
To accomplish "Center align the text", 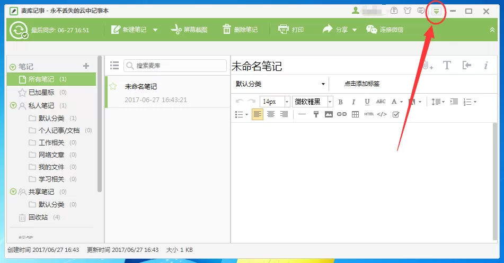I will pyautogui.click(x=271, y=114).
